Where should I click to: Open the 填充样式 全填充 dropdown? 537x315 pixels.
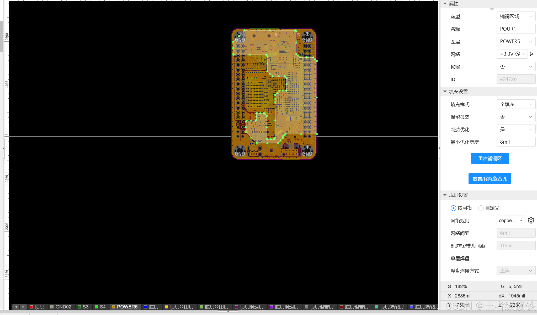click(x=516, y=104)
